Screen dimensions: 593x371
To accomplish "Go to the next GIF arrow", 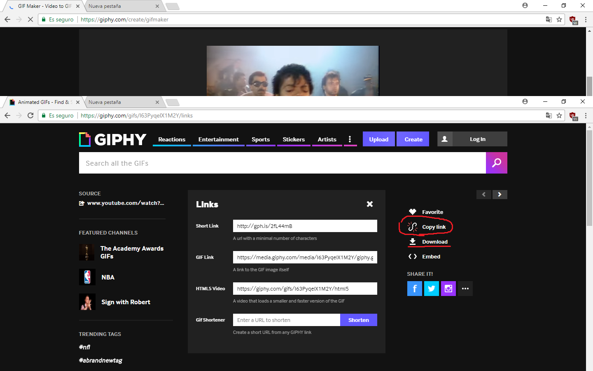I will pyautogui.click(x=500, y=195).
